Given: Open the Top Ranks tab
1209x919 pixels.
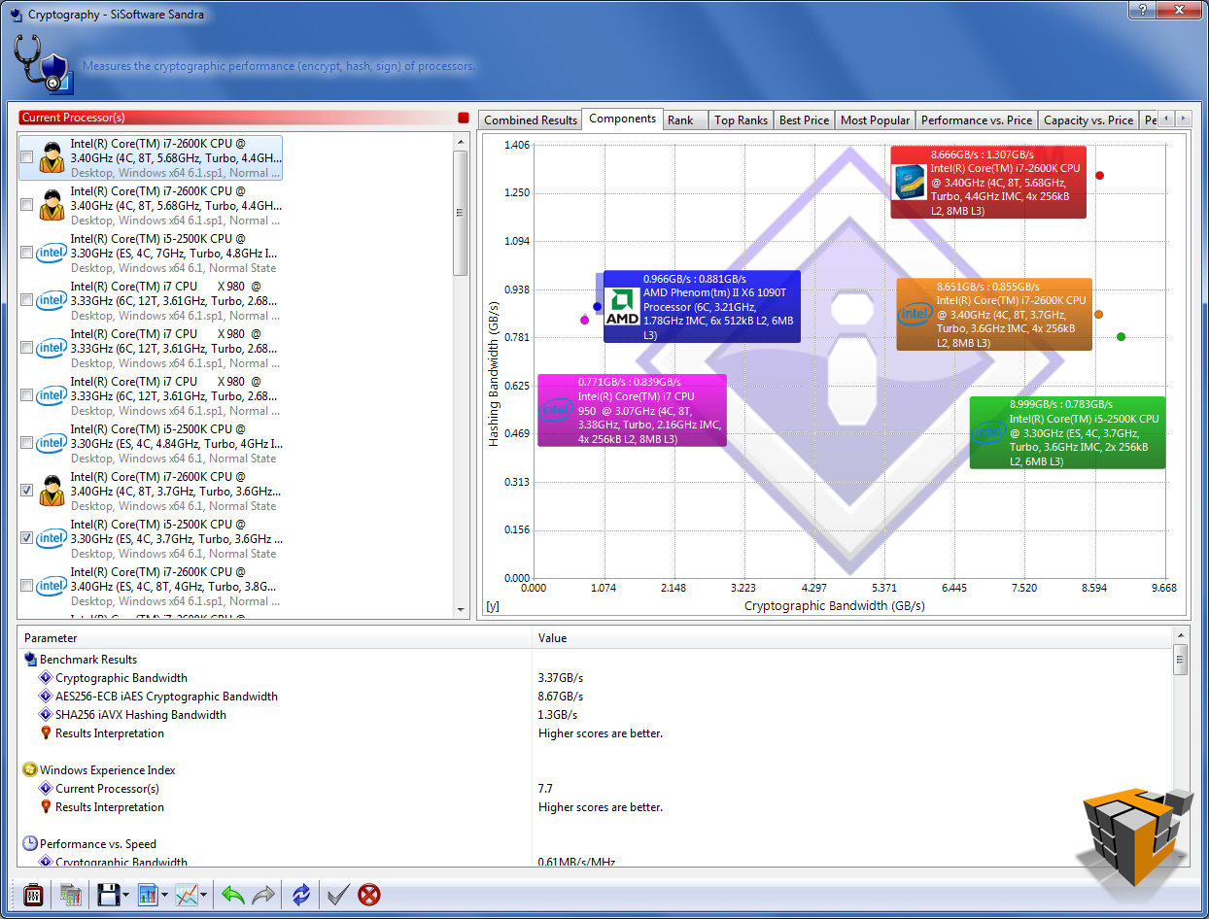Looking at the screenshot, I should 741,120.
